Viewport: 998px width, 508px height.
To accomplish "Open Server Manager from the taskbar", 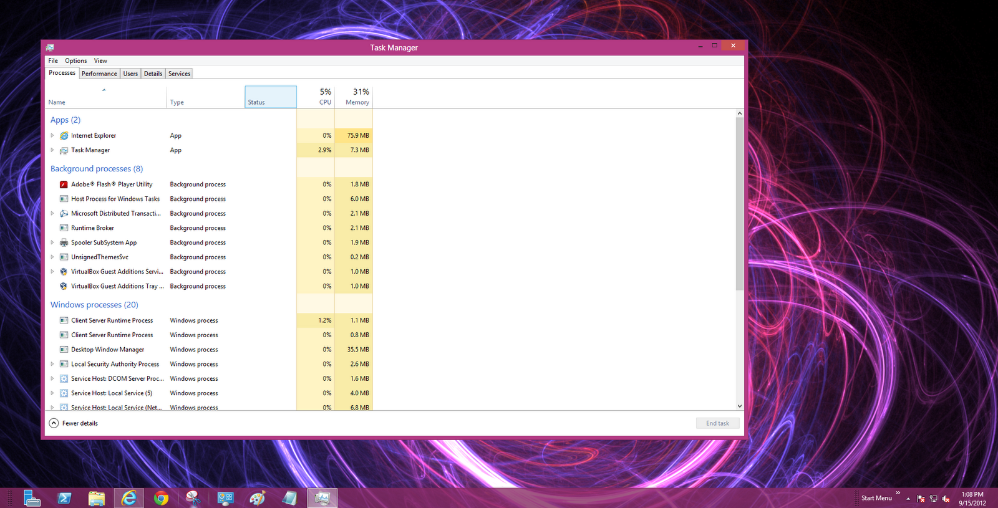I will 32,498.
